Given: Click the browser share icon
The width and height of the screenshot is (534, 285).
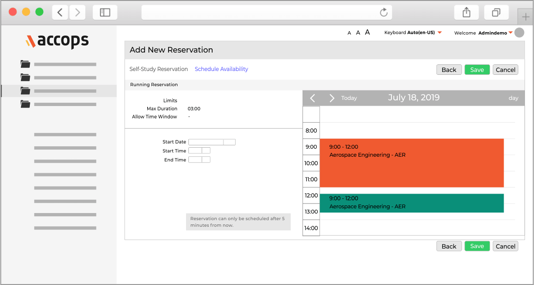Looking at the screenshot, I should (466, 13).
